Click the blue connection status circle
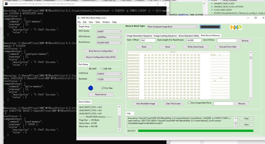 [x=90, y=88]
